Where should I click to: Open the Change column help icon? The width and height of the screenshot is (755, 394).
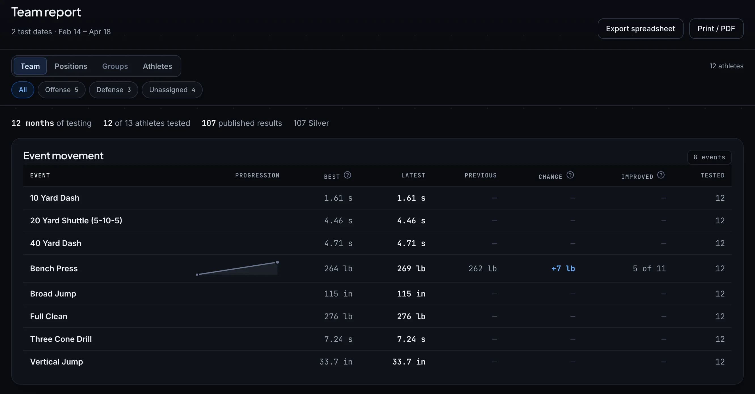point(570,175)
